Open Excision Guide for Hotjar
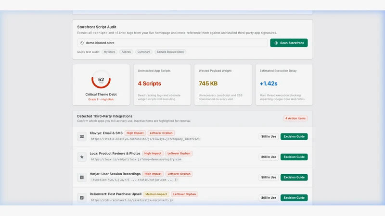 tap(294, 177)
